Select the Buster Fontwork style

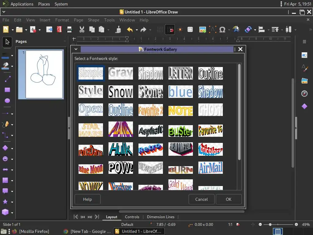tap(180, 131)
